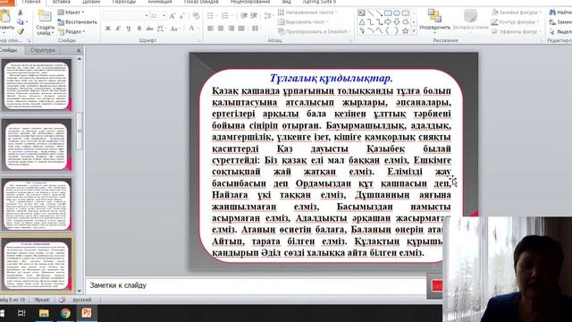Viewport: 572px width, 322px height.
Task: Click the clear formatting icon
Action: (197, 16)
